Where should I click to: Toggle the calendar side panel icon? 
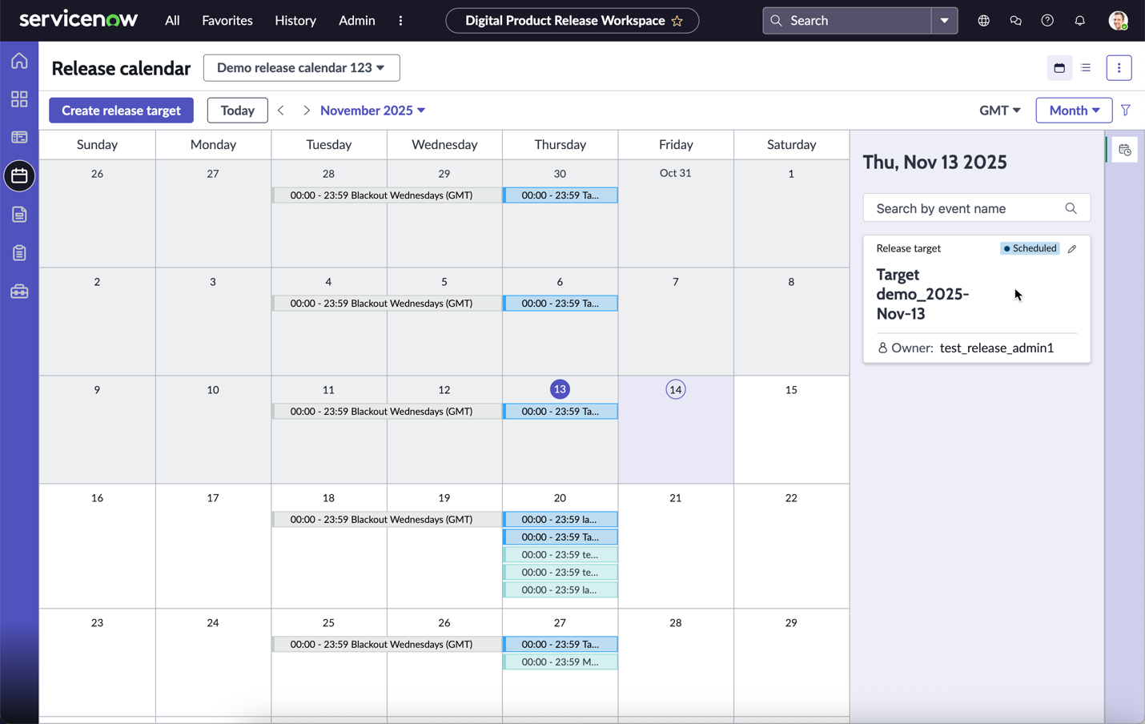(1125, 150)
